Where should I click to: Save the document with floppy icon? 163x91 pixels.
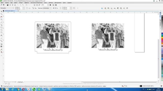tap(8, 5)
